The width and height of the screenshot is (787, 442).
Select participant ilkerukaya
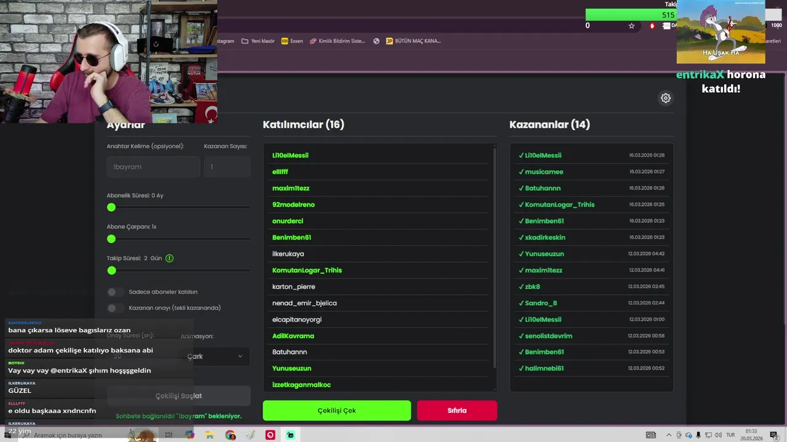coord(288,254)
